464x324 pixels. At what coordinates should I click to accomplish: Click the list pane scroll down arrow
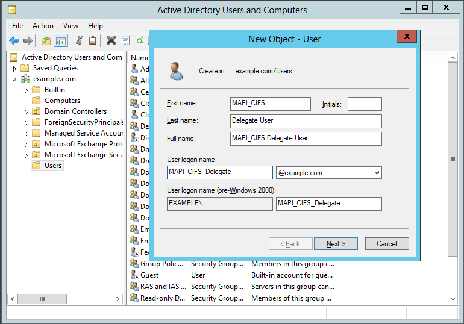pyautogui.click(x=453, y=299)
